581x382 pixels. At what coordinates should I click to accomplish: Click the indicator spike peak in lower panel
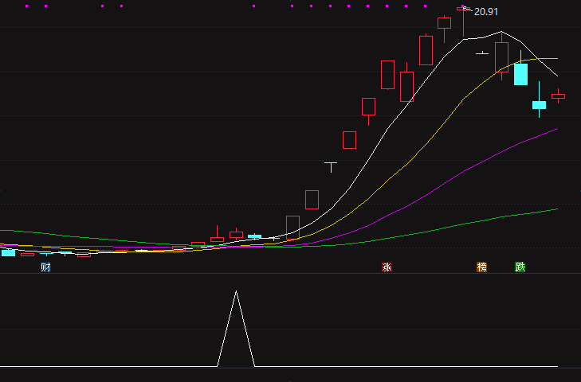(236, 291)
